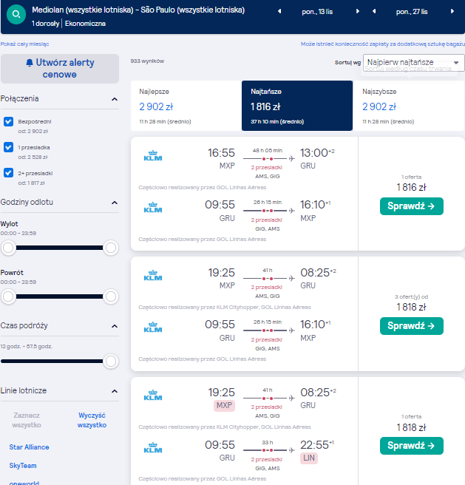Open the search magnifier icon
This screenshot has width=465, height=485.
pyautogui.click(x=16, y=14)
